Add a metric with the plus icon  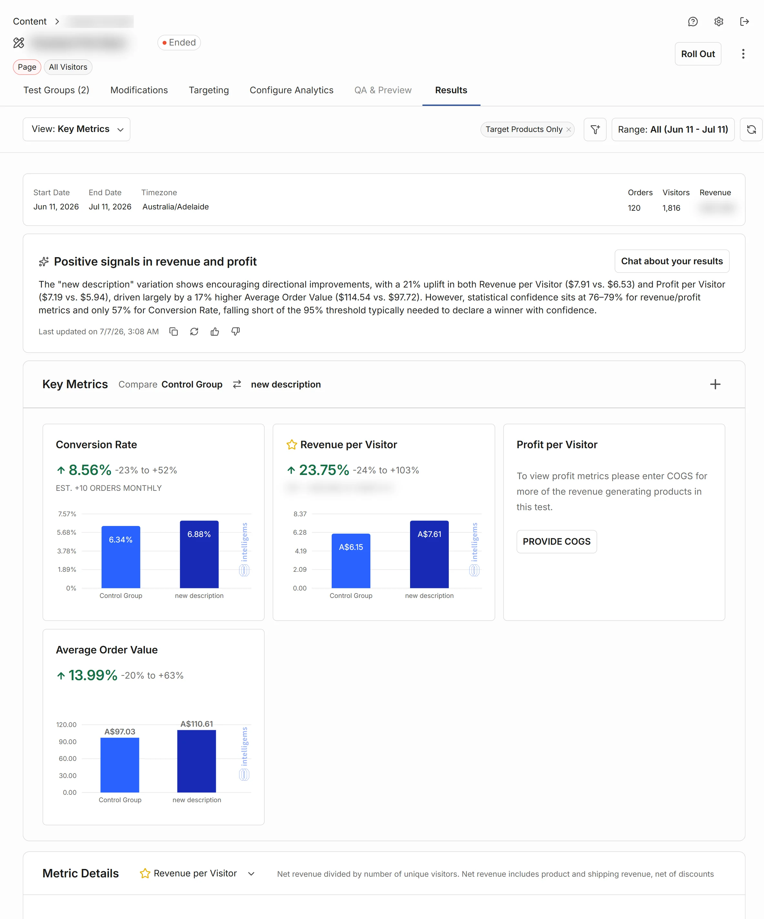click(715, 384)
